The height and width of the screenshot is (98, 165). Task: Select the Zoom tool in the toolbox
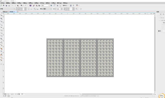click(1, 21)
